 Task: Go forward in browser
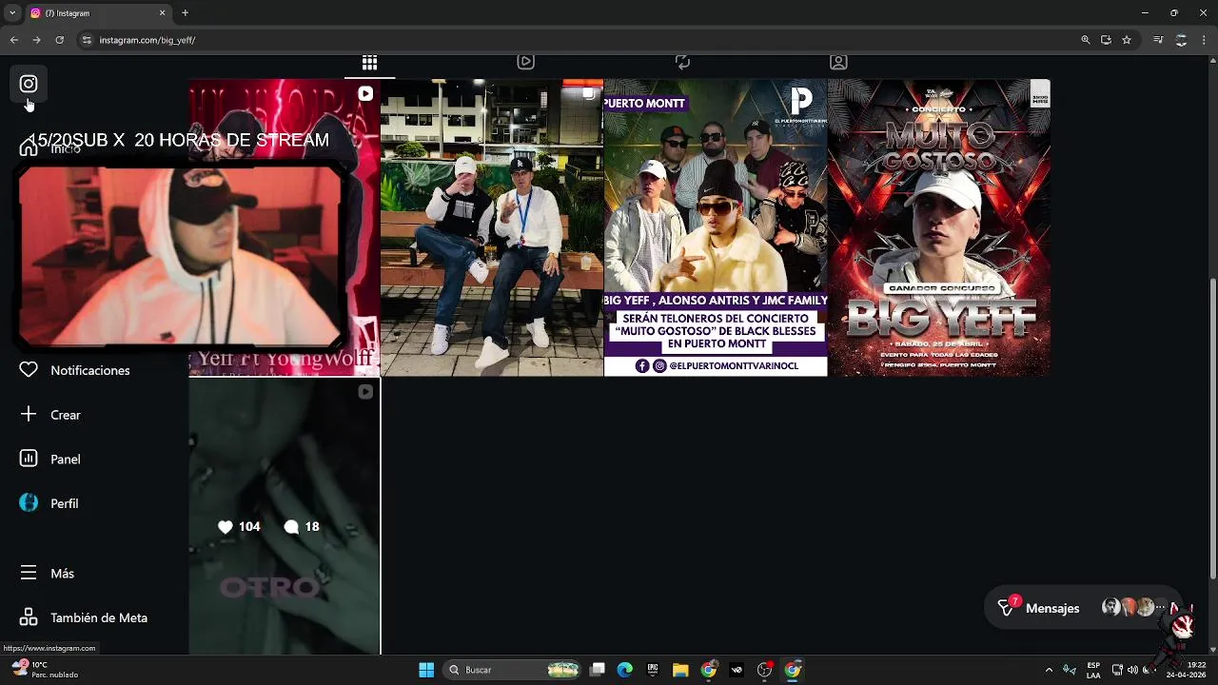pos(36,40)
